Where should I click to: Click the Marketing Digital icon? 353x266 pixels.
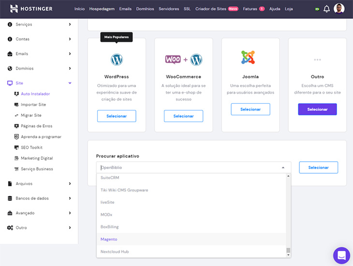pyautogui.click(x=16, y=158)
